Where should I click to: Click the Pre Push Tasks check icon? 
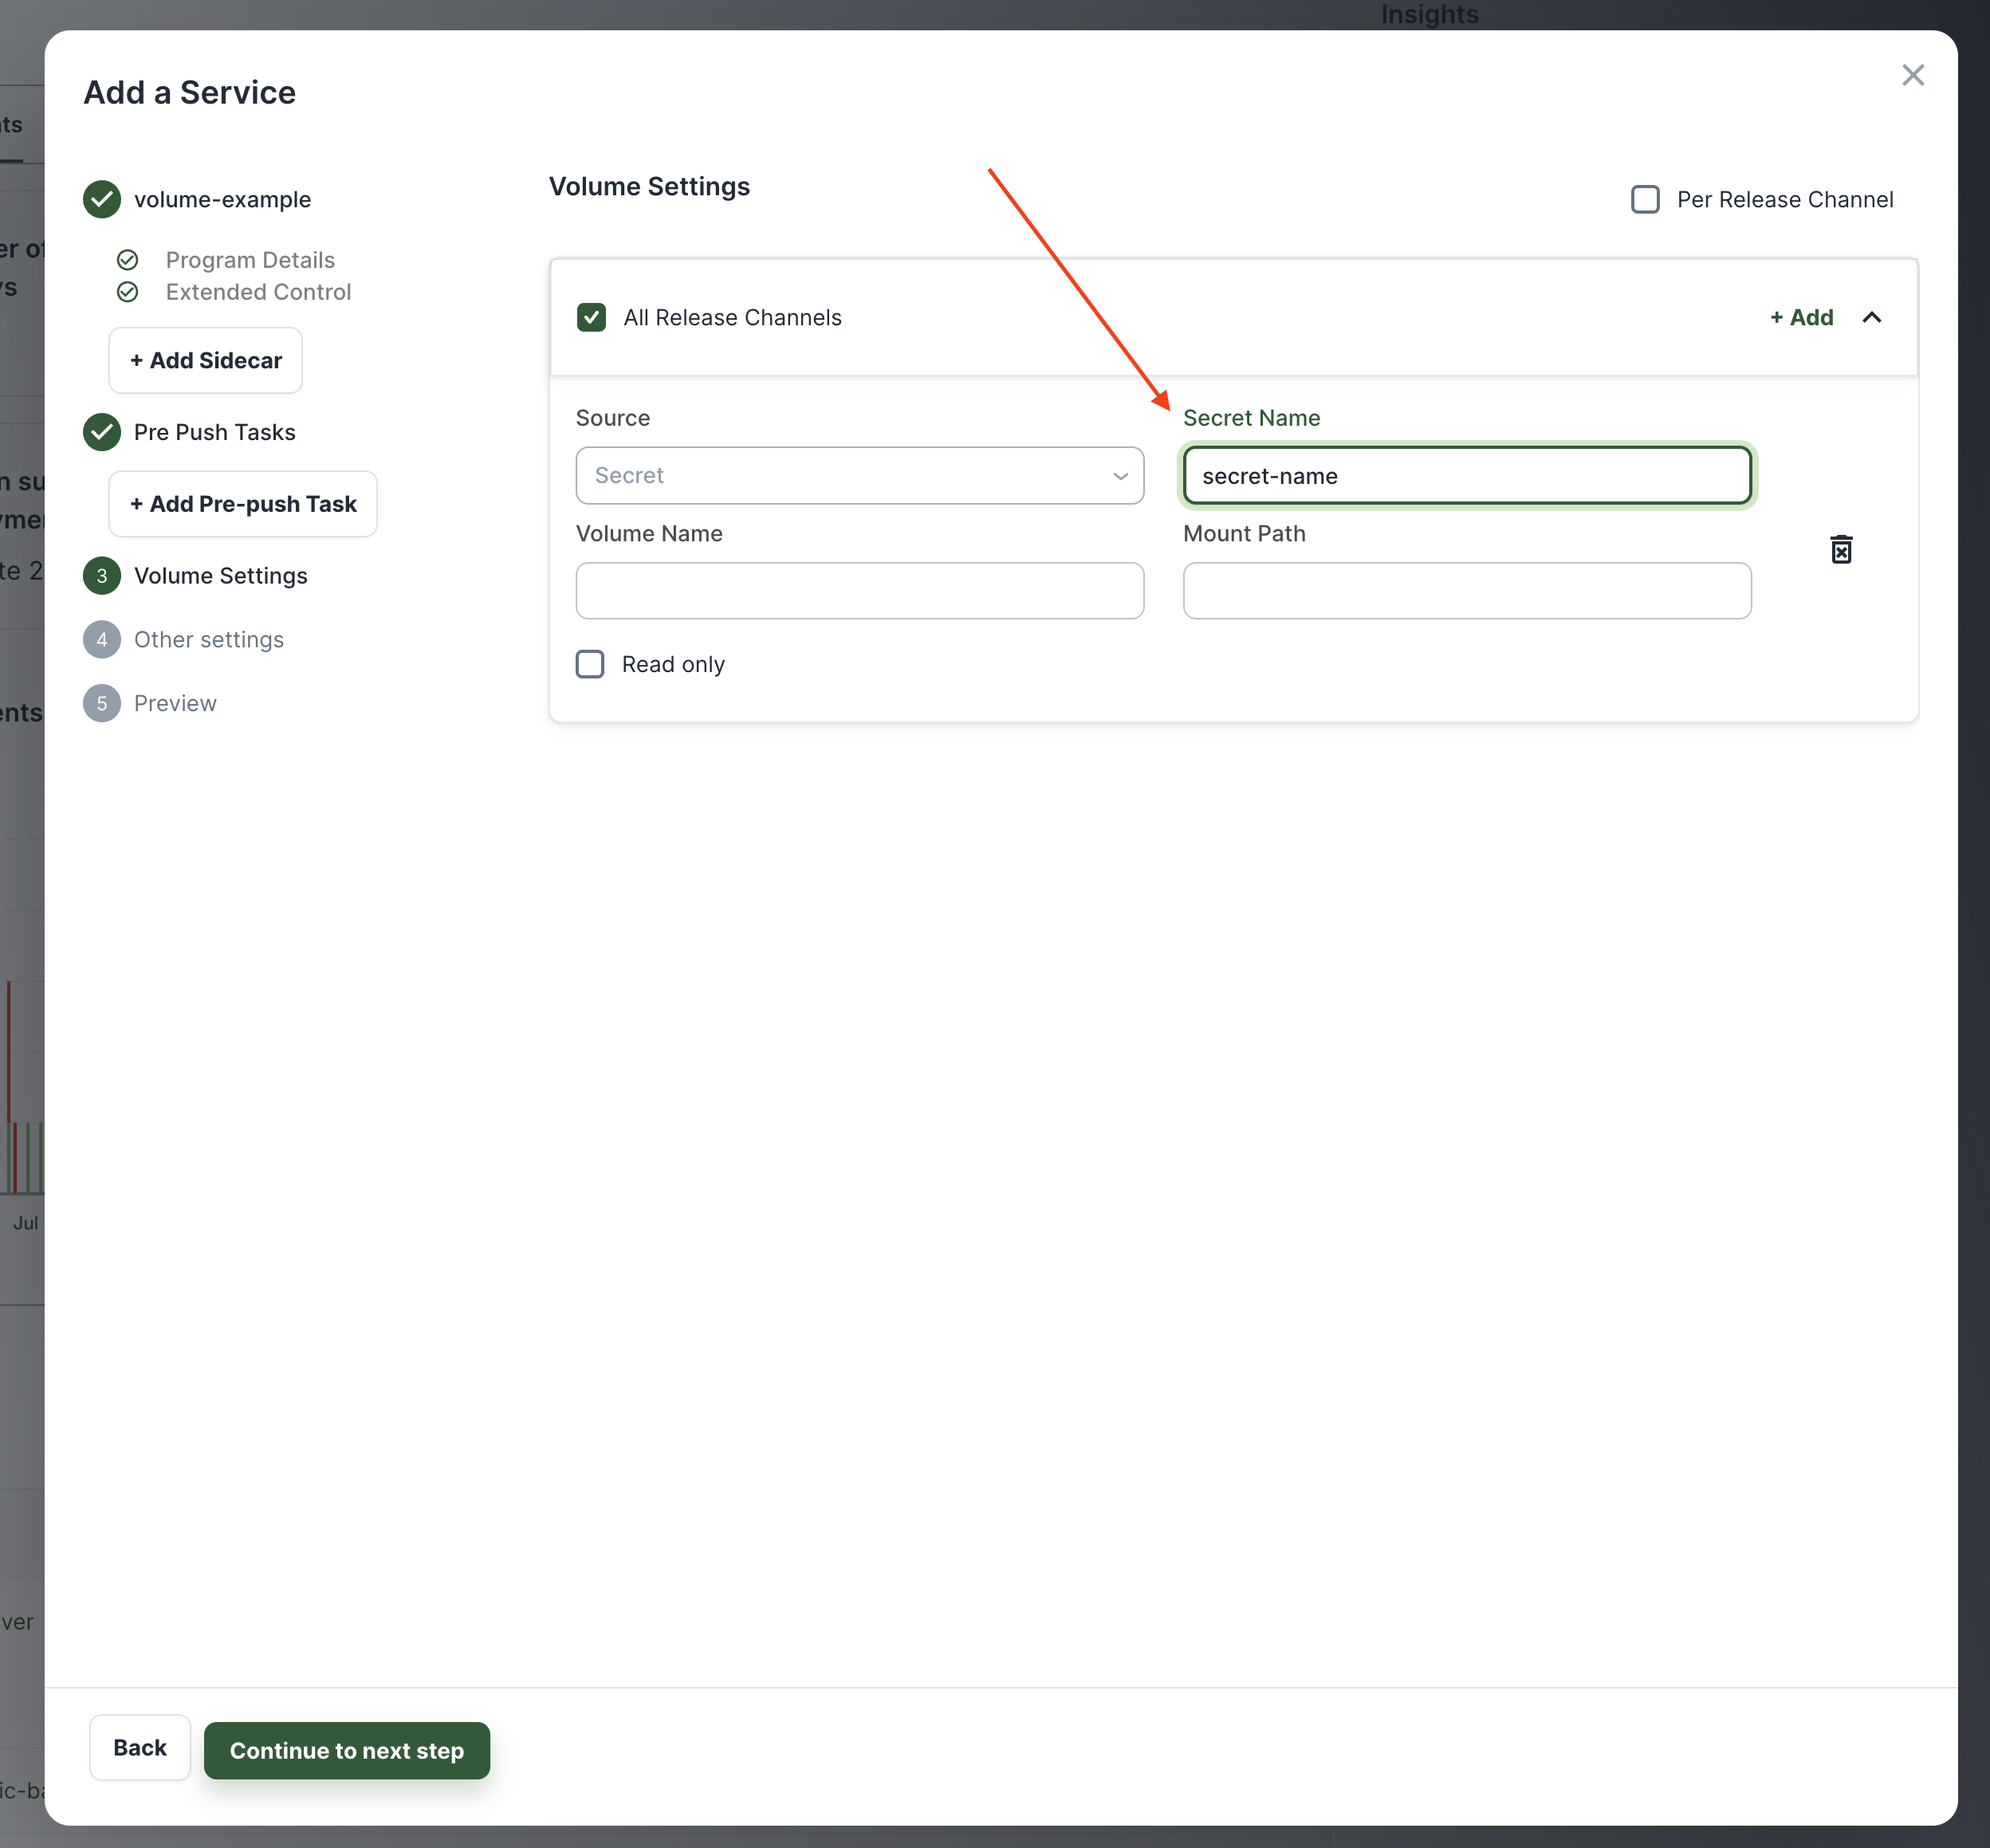[x=102, y=432]
